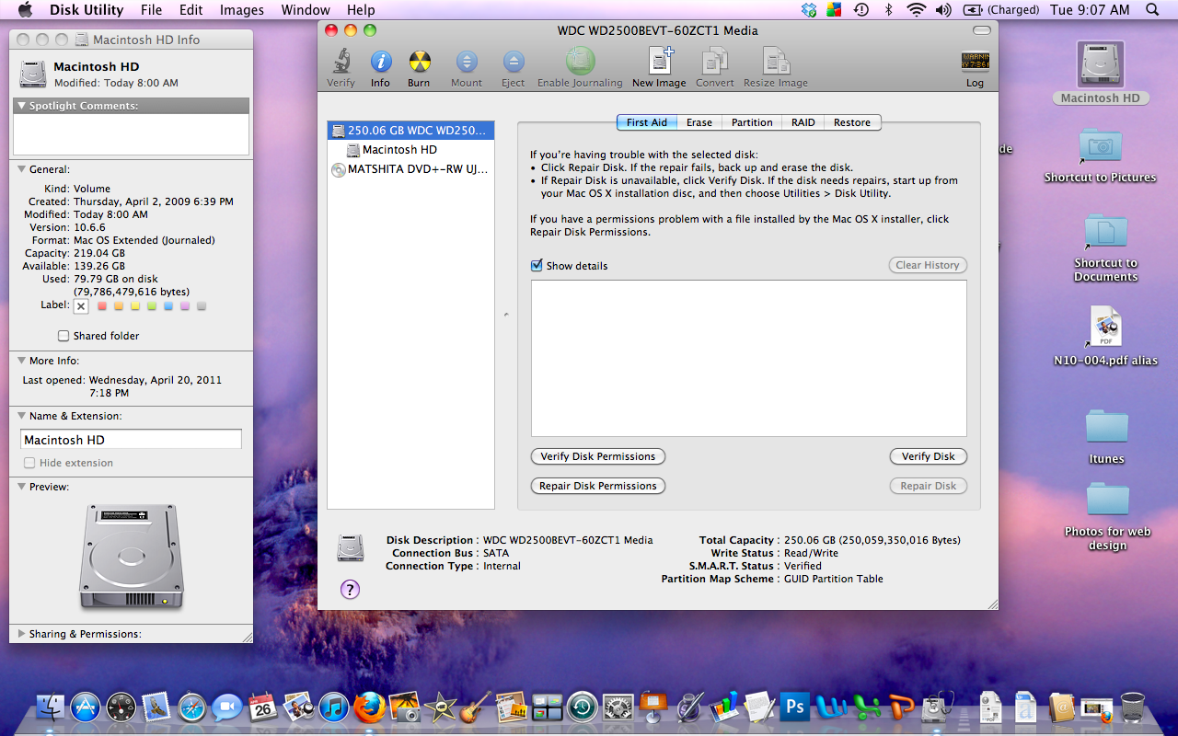This screenshot has height=736, width=1178.
Task: Choose the purple label color
Action: click(185, 305)
